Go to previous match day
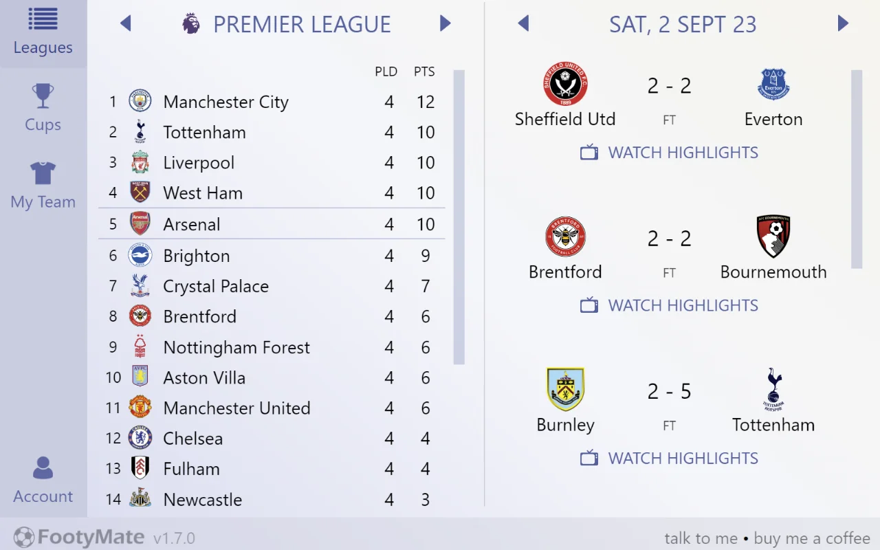This screenshot has width=880, height=550. point(523,24)
